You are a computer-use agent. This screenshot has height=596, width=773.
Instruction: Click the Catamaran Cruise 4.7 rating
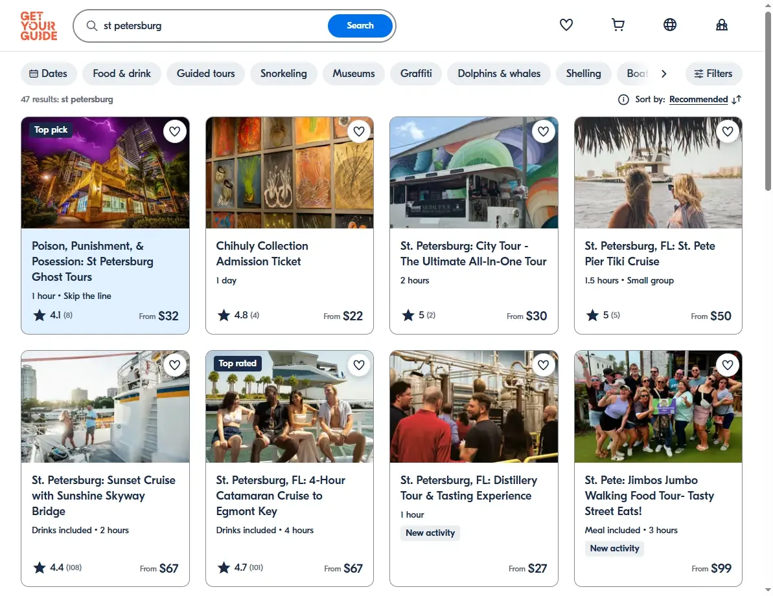click(240, 568)
